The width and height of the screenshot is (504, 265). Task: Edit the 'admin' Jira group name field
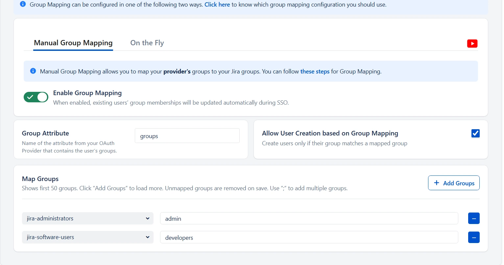click(308, 218)
